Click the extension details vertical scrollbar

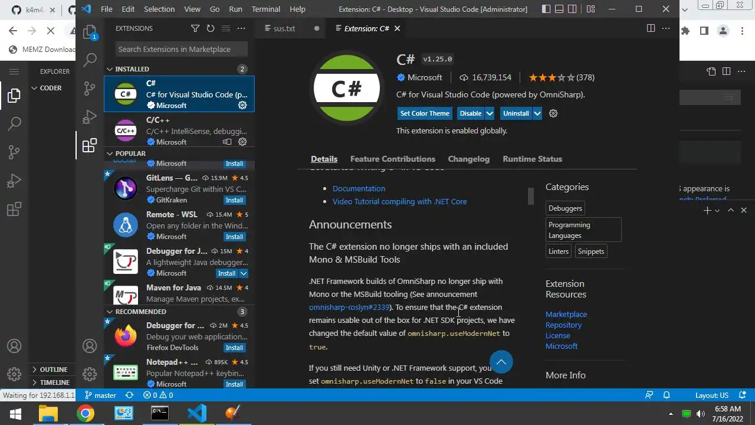(531, 196)
